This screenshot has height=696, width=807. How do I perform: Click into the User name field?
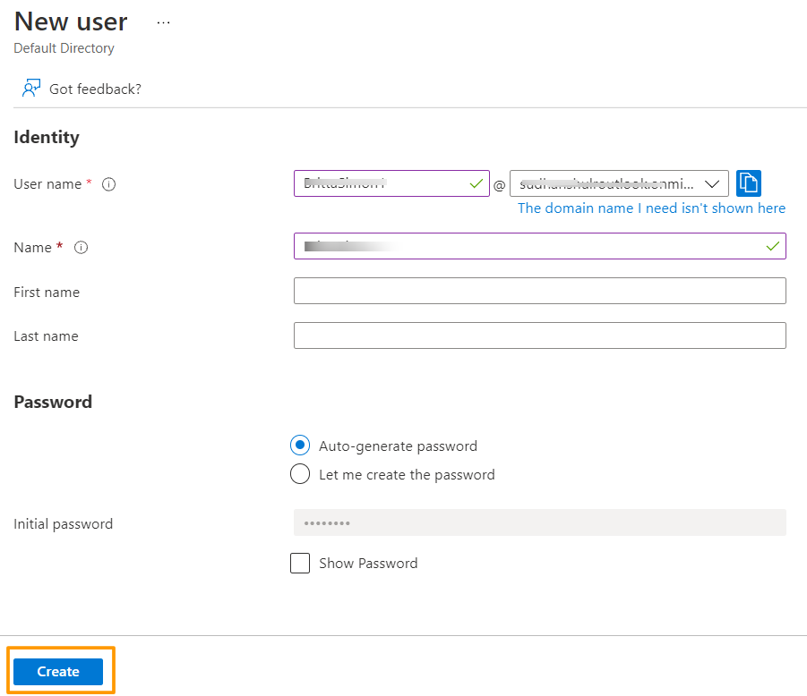(x=381, y=183)
